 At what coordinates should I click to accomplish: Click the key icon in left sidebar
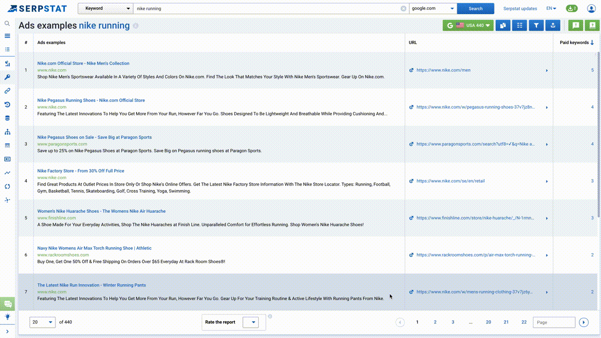tap(7, 77)
